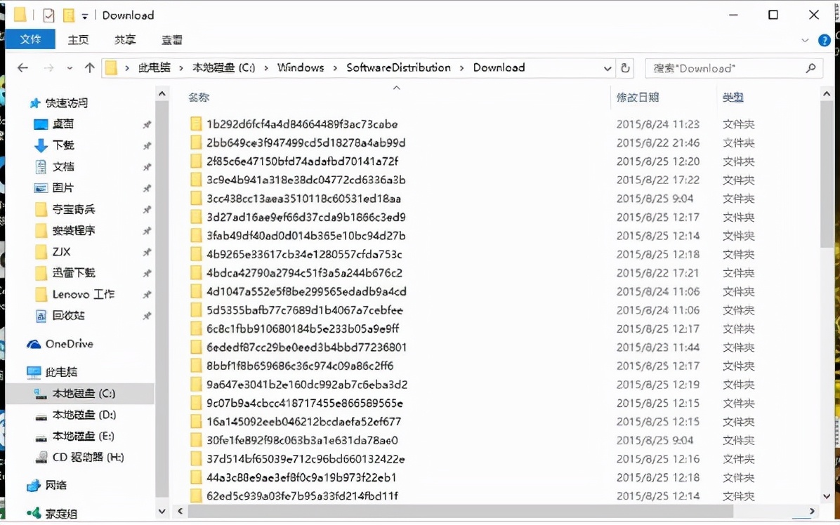840x525 pixels.
Task: Click the search magnifier icon
Action: click(x=811, y=68)
